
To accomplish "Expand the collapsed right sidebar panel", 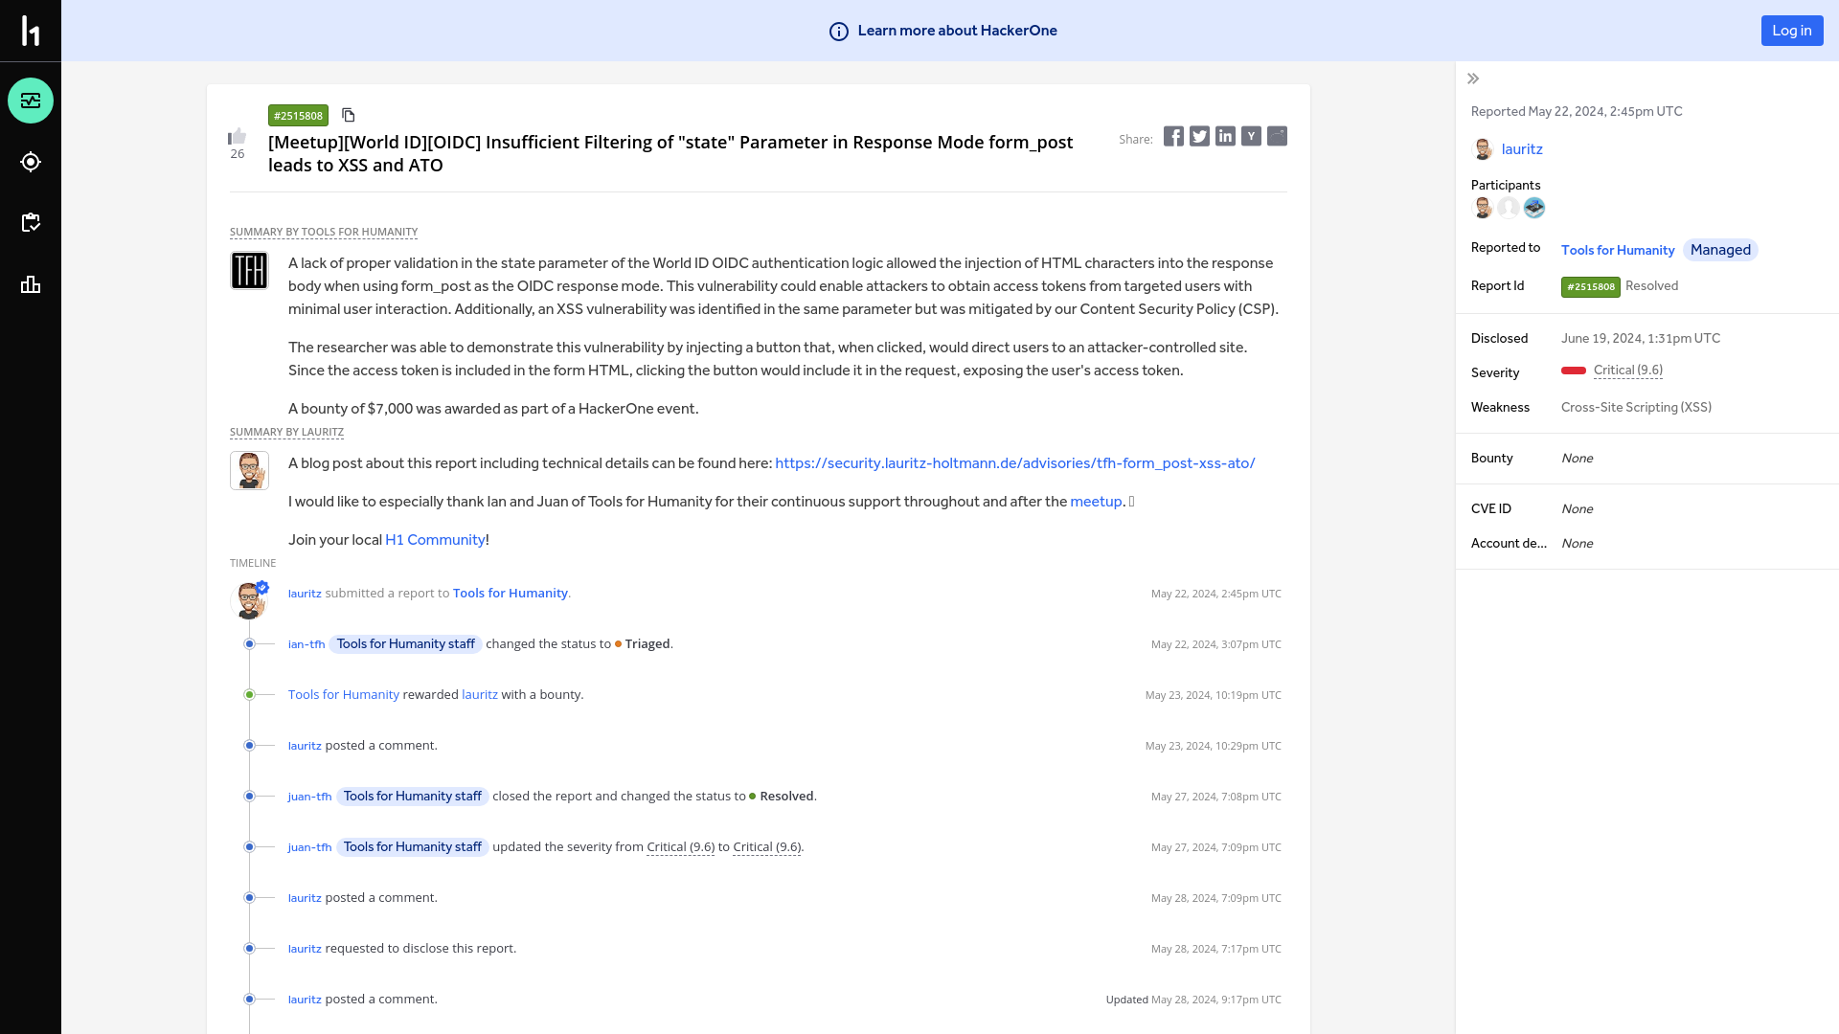I will pyautogui.click(x=1474, y=79).
